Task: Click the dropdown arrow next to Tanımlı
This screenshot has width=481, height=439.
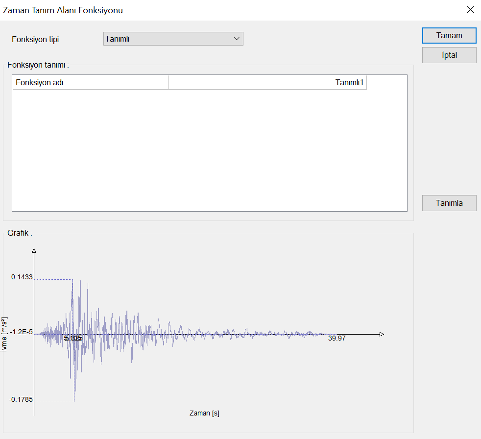Action: (237, 39)
